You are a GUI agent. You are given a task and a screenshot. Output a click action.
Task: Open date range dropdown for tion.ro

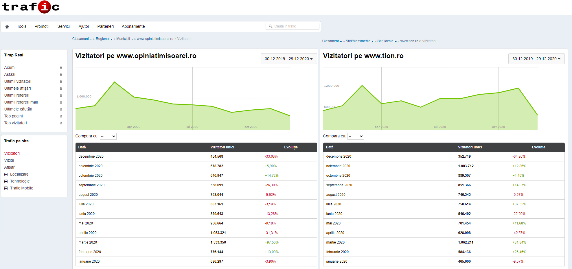[536, 59]
